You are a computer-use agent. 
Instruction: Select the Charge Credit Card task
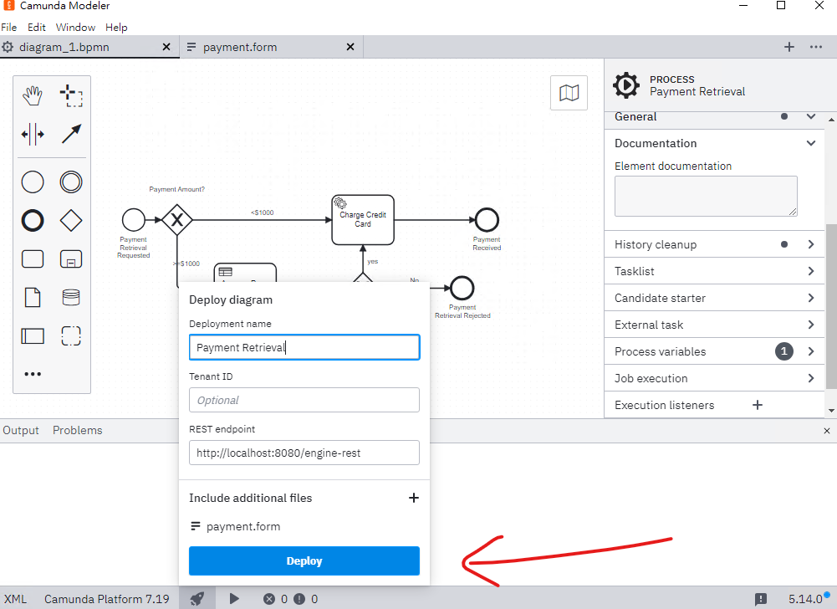coord(363,219)
